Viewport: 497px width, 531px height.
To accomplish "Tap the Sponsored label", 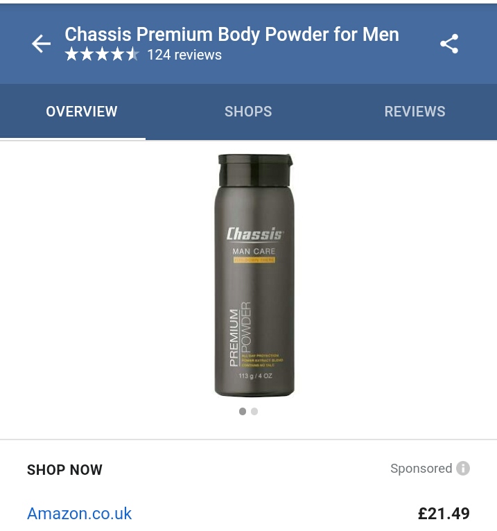I will click(421, 469).
